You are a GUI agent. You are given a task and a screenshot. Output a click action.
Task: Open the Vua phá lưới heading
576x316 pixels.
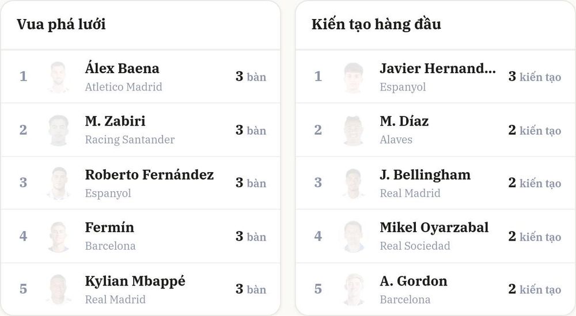pos(62,24)
